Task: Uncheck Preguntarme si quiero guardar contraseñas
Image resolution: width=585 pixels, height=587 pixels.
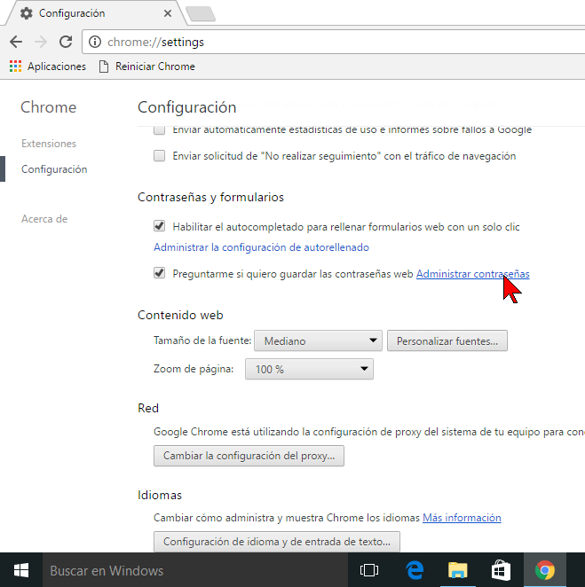Action: 159,273
